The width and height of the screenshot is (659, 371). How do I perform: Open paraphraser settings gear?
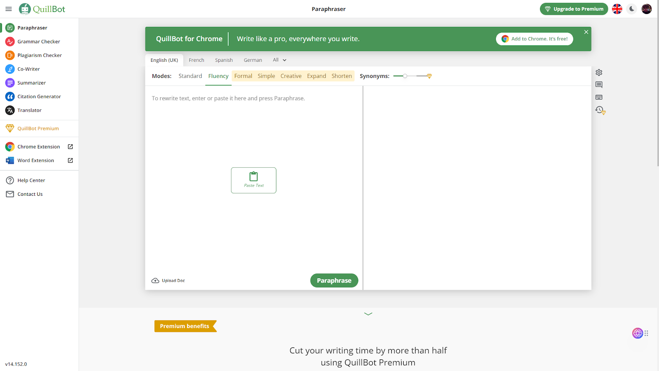(x=599, y=73)
